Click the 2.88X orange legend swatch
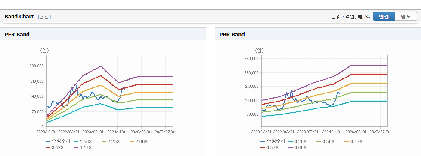 point(132,141)
